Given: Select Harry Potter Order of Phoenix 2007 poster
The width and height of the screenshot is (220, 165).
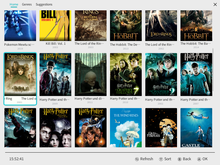Looking at the screenshot, I should (196, 75).
